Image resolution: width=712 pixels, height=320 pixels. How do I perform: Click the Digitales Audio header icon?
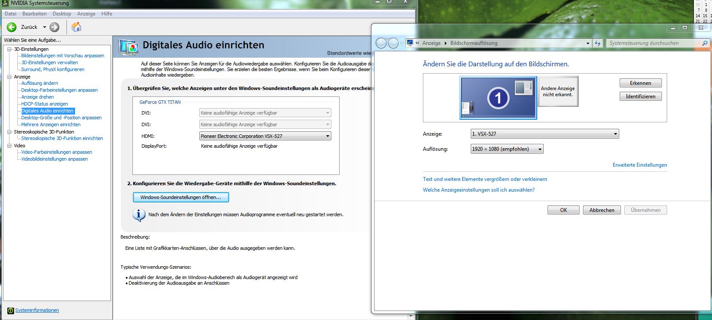click(129, 47)
